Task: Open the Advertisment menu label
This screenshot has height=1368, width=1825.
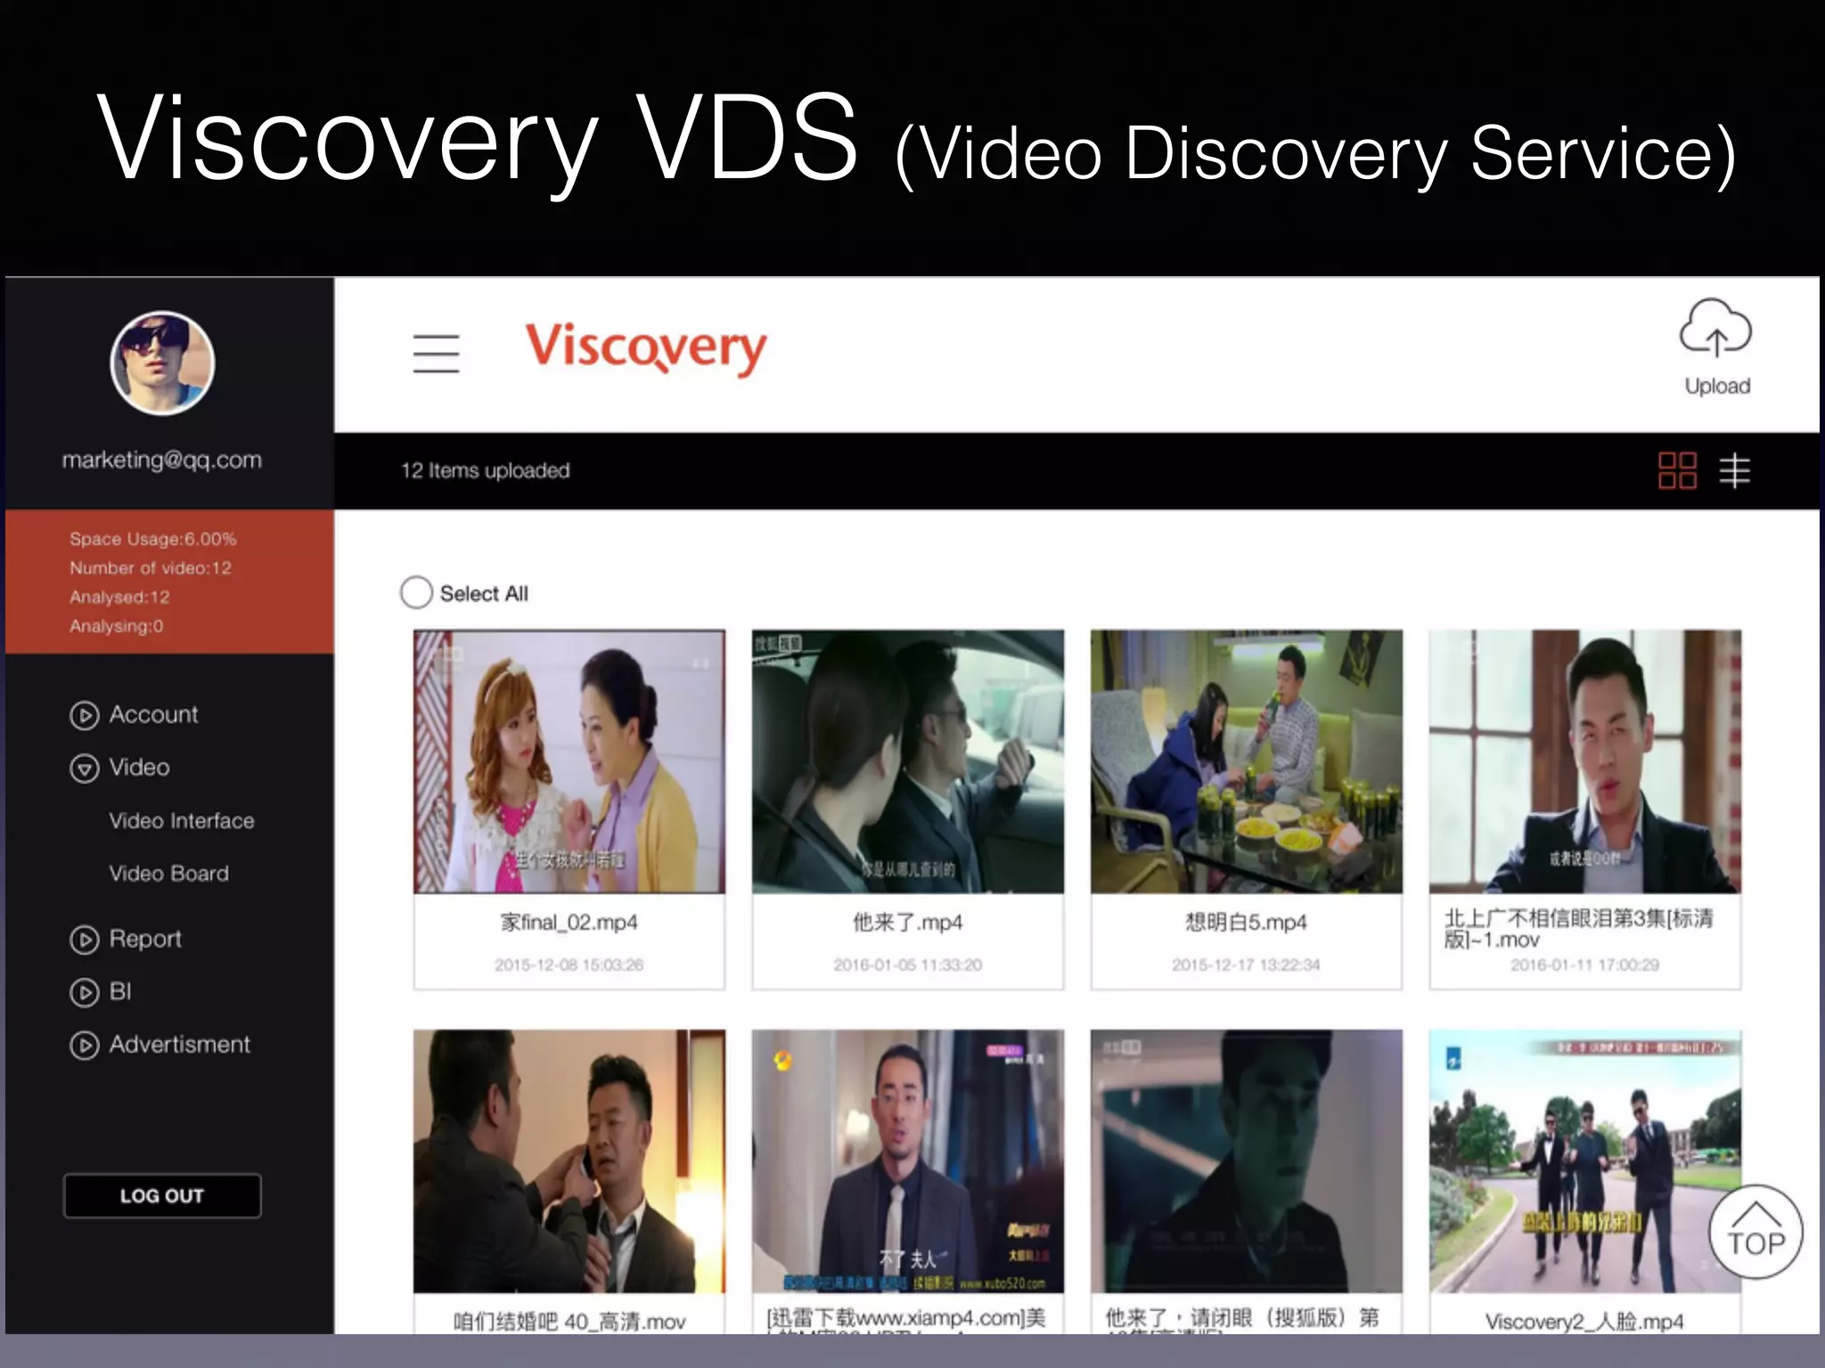Action: point(180,1044)
